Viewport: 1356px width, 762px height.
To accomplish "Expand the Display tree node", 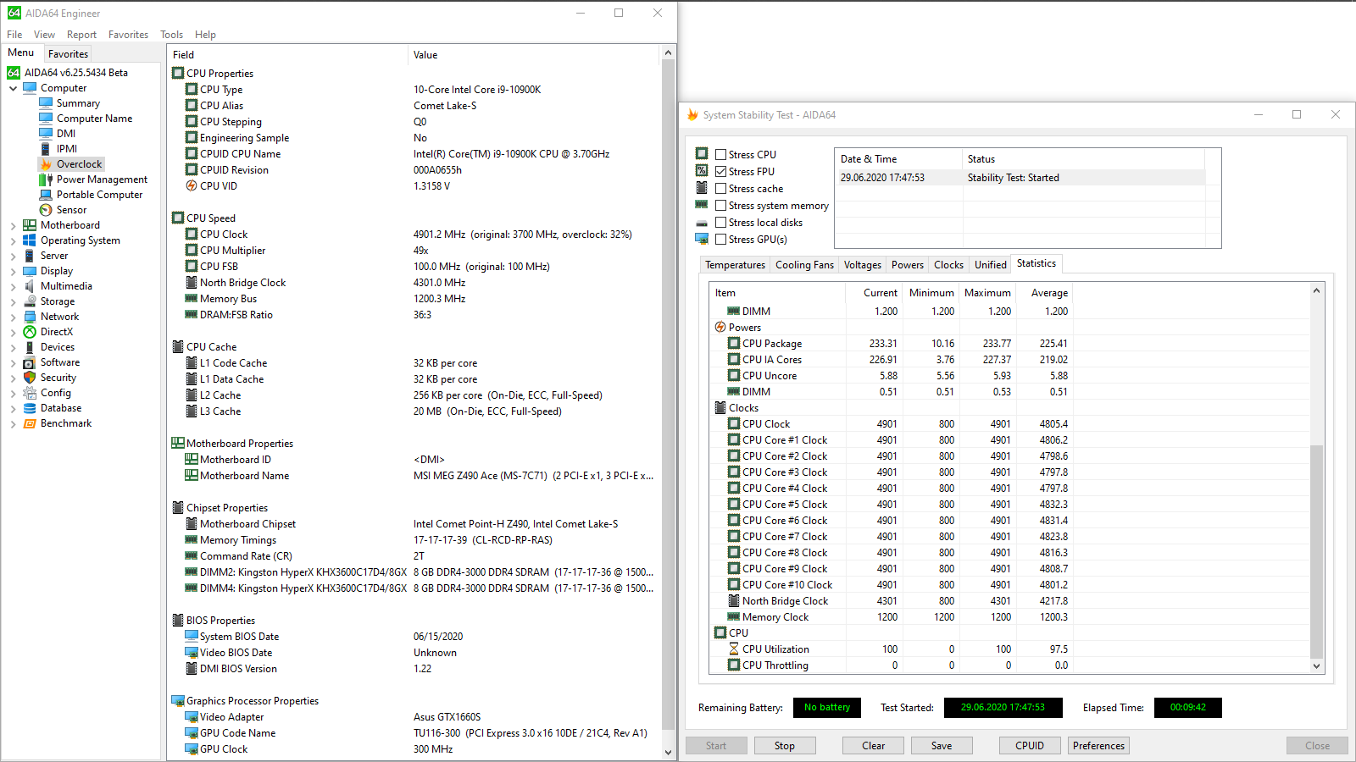I will pyautogui.click(x=14, y=272).
